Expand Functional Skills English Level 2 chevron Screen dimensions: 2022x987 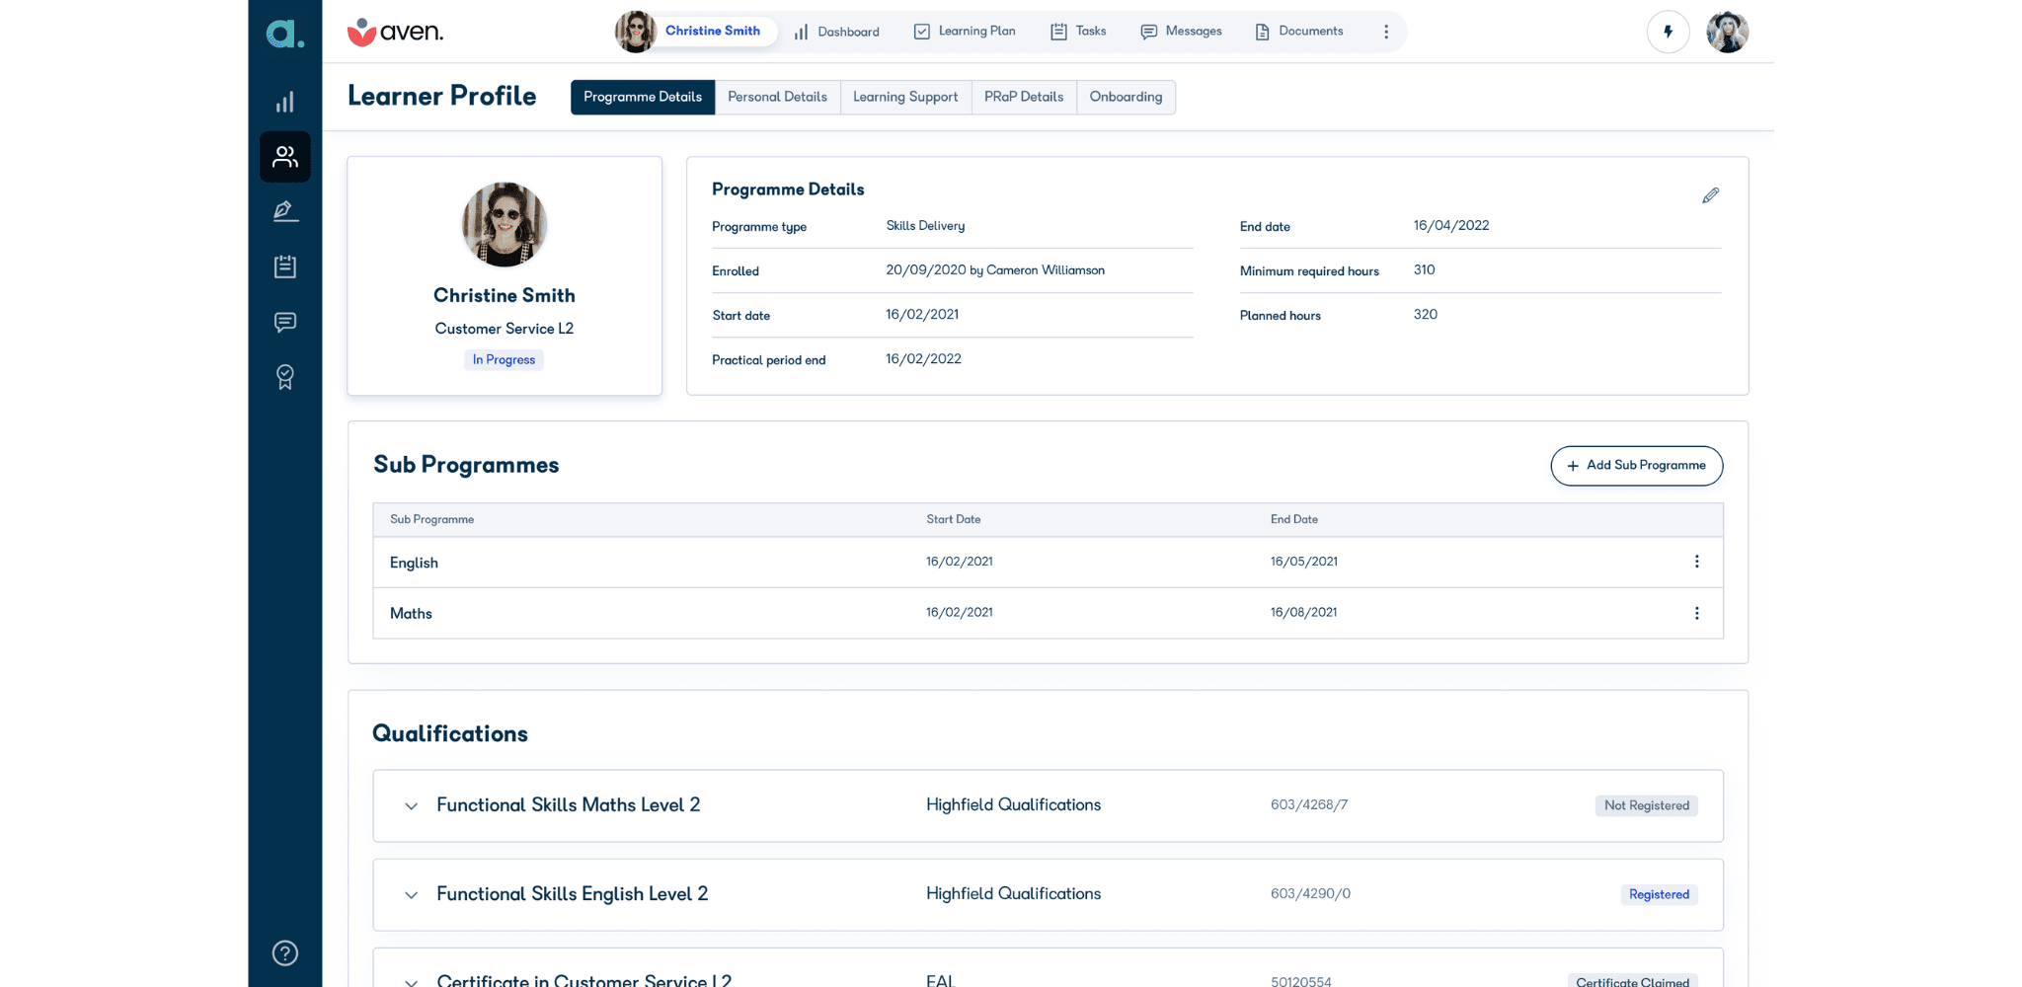pos(412,895)
